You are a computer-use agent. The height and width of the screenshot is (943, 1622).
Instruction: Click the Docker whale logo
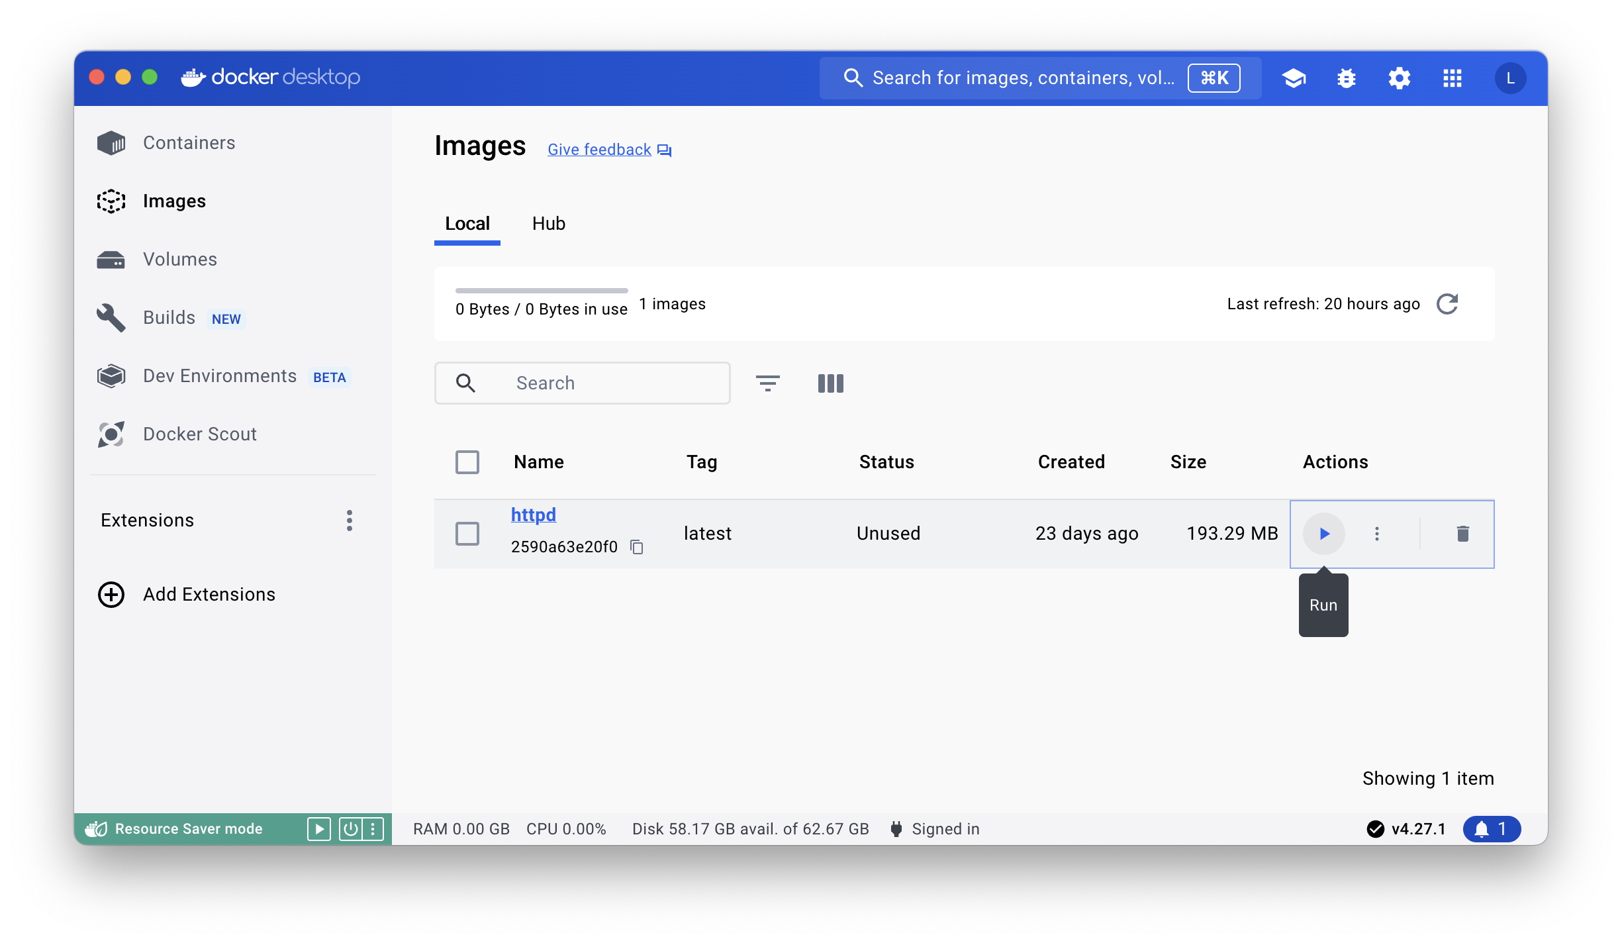[x=193, y=77]
